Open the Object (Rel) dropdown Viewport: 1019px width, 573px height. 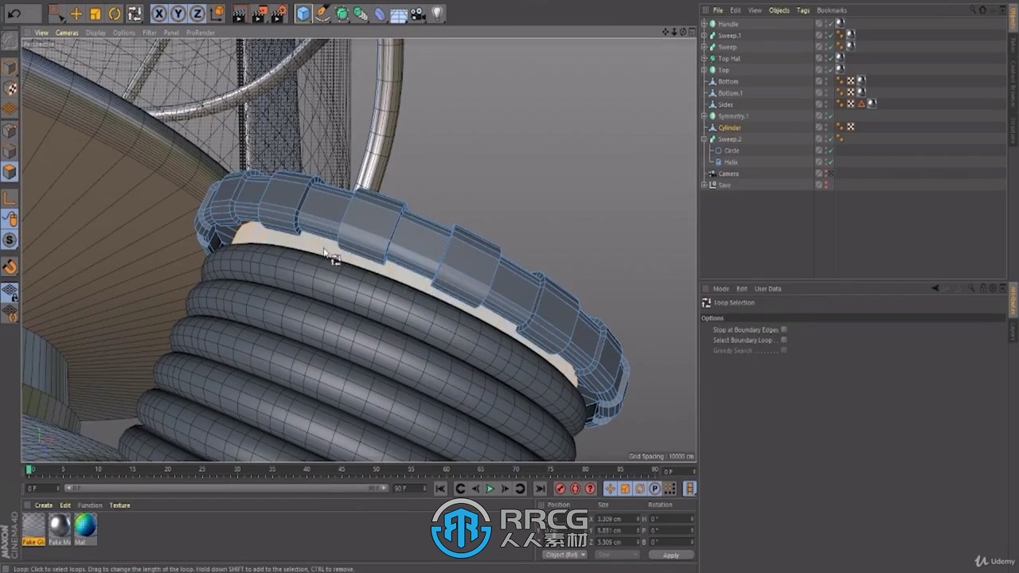[x=565, y=555]
